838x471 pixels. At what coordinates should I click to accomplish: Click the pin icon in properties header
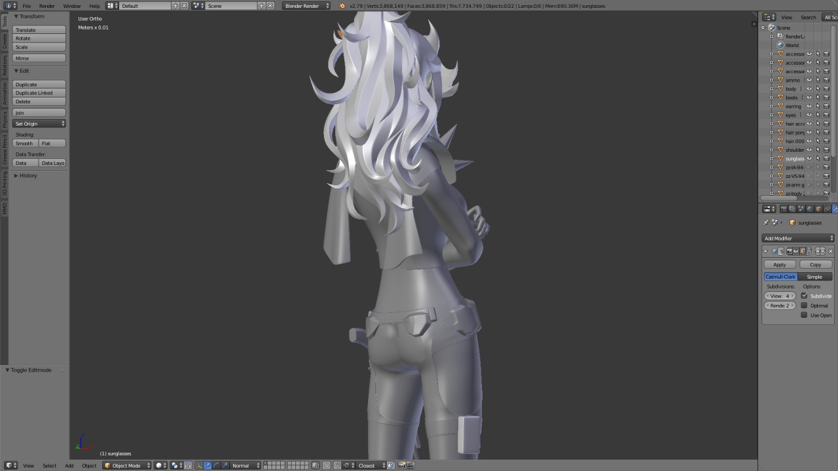point(766,222)
